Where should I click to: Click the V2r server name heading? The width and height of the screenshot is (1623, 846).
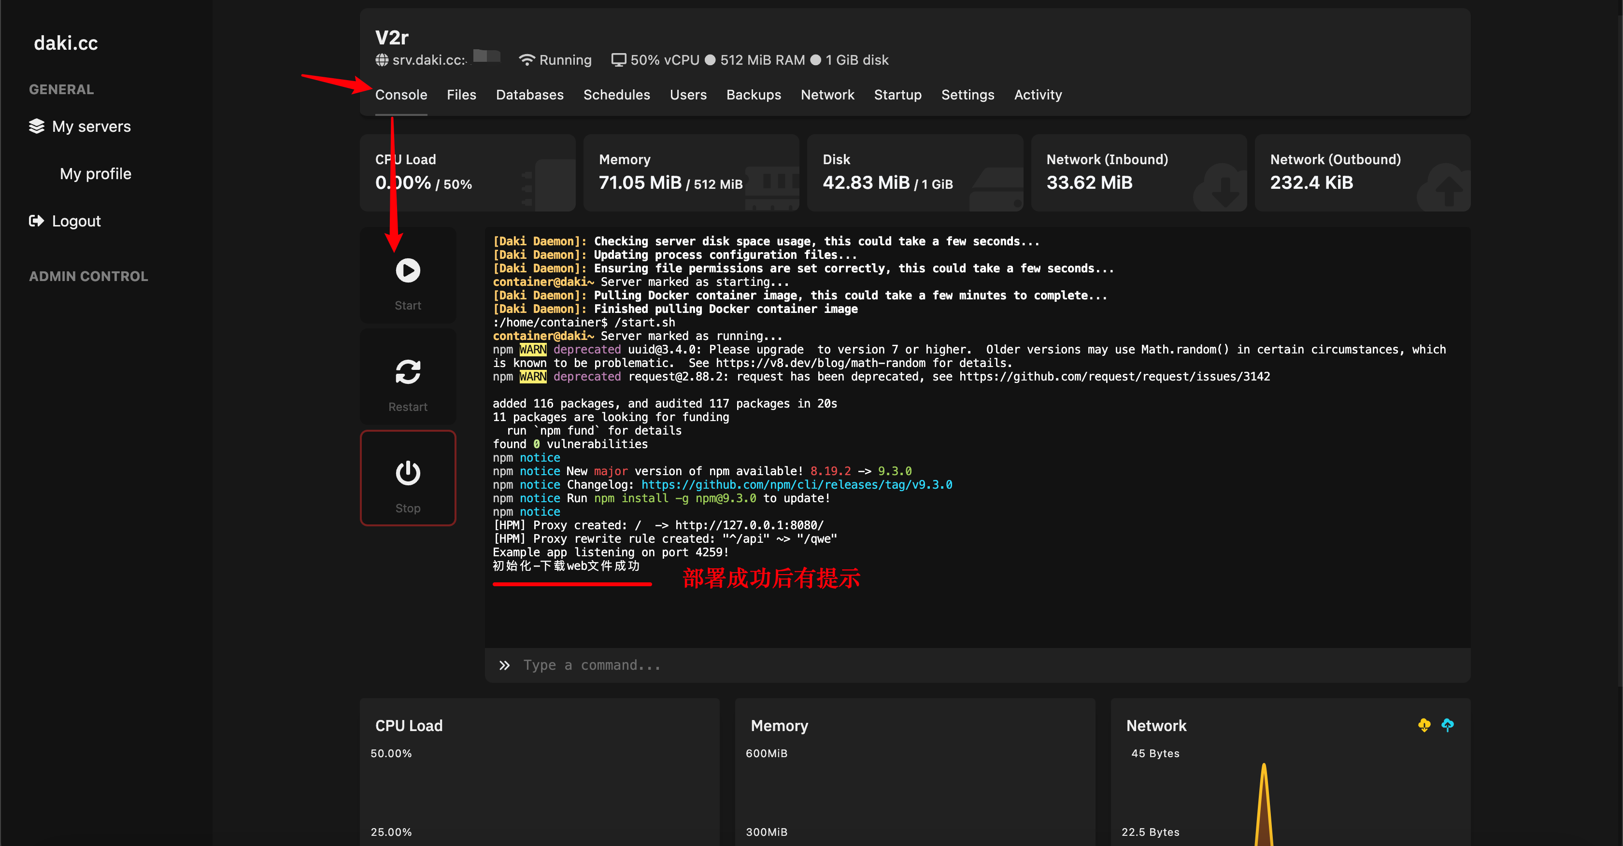point(392,37)
